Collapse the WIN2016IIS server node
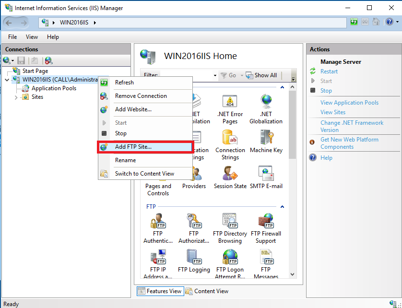The height and width of the screenshot is (308, 402). point(7,80)
